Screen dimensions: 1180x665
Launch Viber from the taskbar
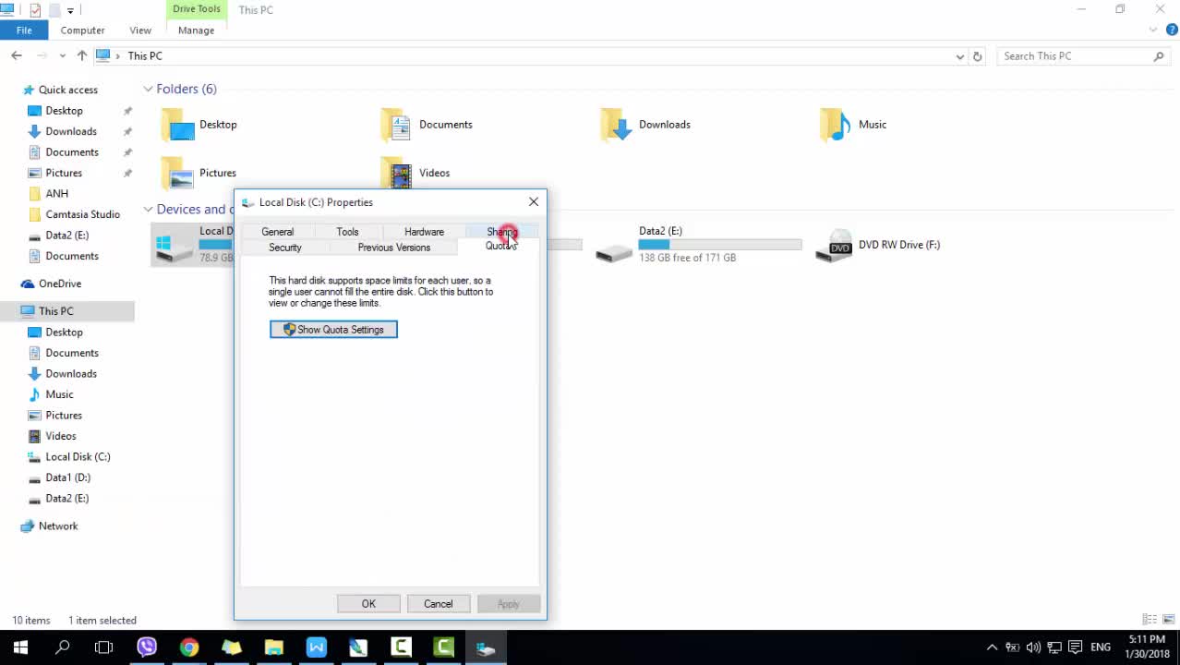point(147,647)
